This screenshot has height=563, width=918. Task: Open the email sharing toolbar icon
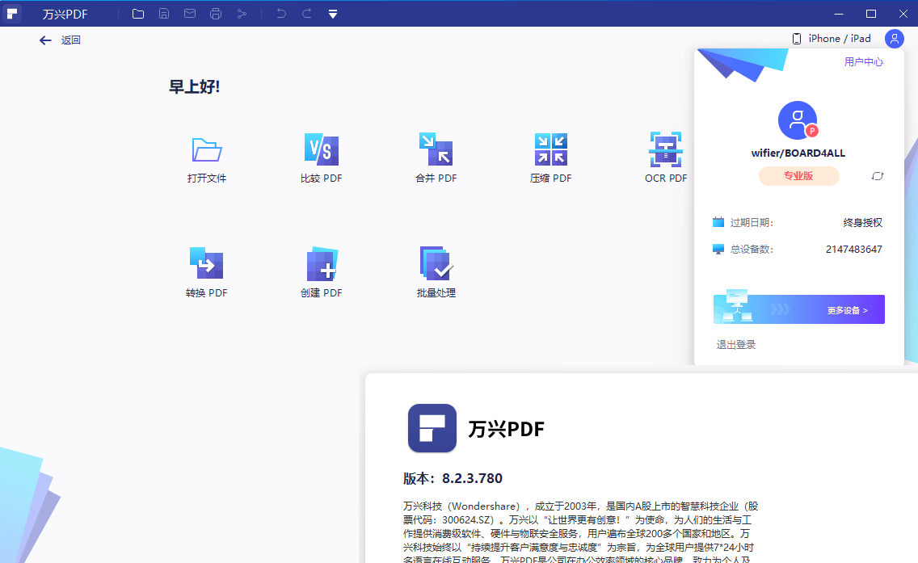(x=190, y=13)
